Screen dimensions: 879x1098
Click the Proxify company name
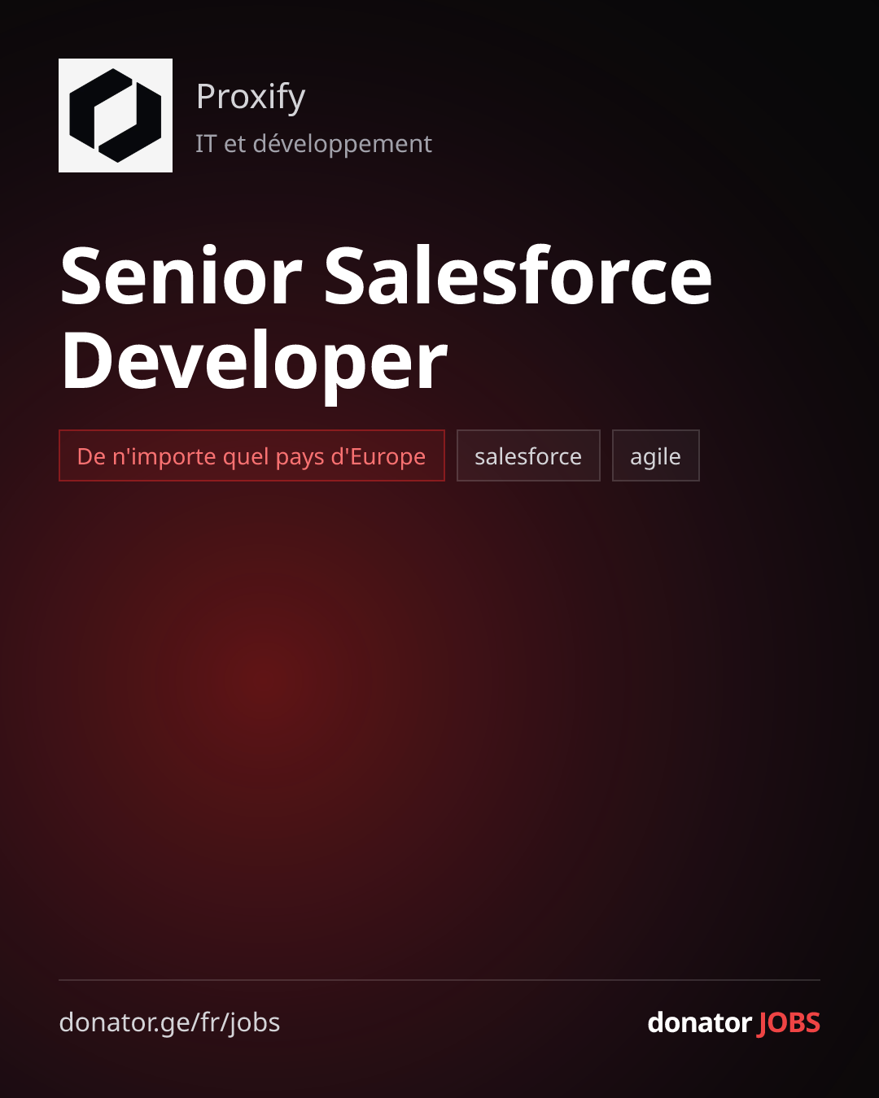point(251,98)
